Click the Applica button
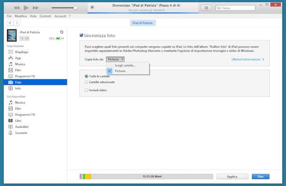This screenshot has height=186, width=286. point(233,177)
